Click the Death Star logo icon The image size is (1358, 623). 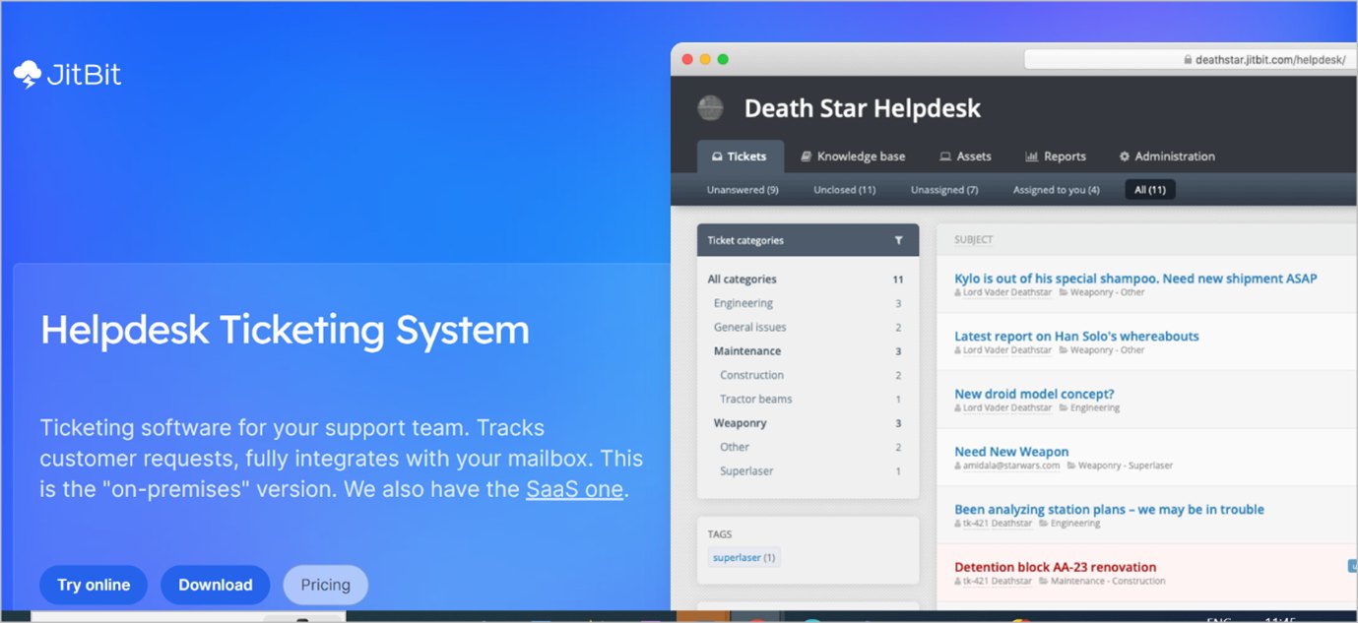click(x=710, y=108)
